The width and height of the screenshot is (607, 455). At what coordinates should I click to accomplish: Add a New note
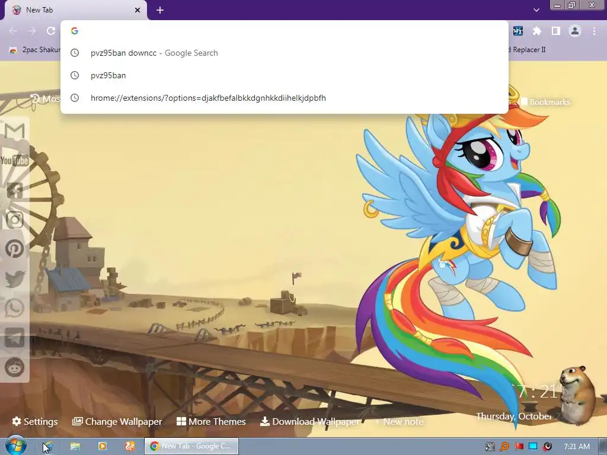point(399,422)
